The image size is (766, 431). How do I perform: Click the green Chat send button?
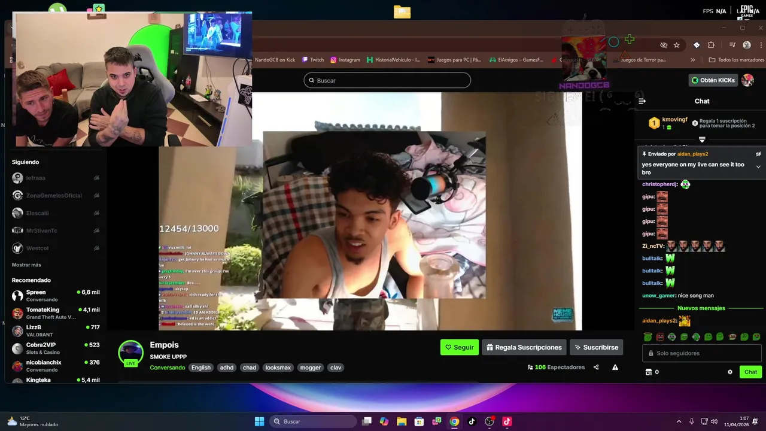(750, 372)
